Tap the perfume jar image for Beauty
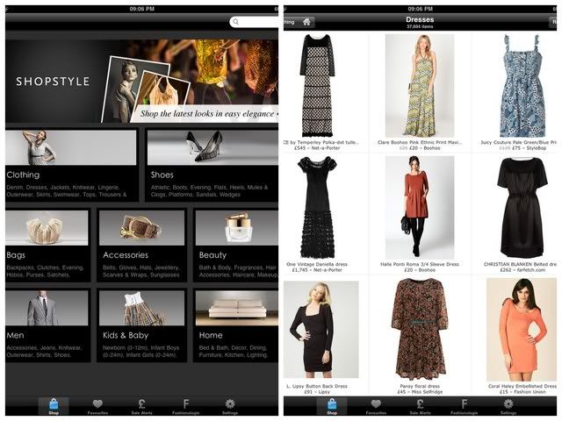Viewport: 562px width, 421px height. click(x=237, y=228)
